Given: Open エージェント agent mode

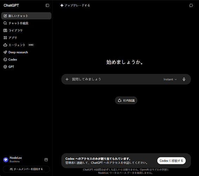Looking at the screenshot, I should click(26, 45).
